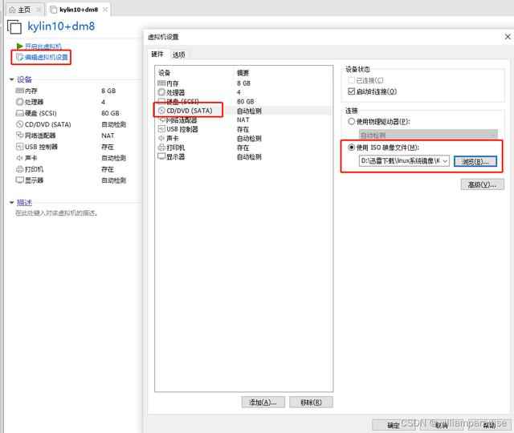This screenshot has height=433, width=514.
Task: Click the memory icon in dialog list
Action: click(161, 83)
